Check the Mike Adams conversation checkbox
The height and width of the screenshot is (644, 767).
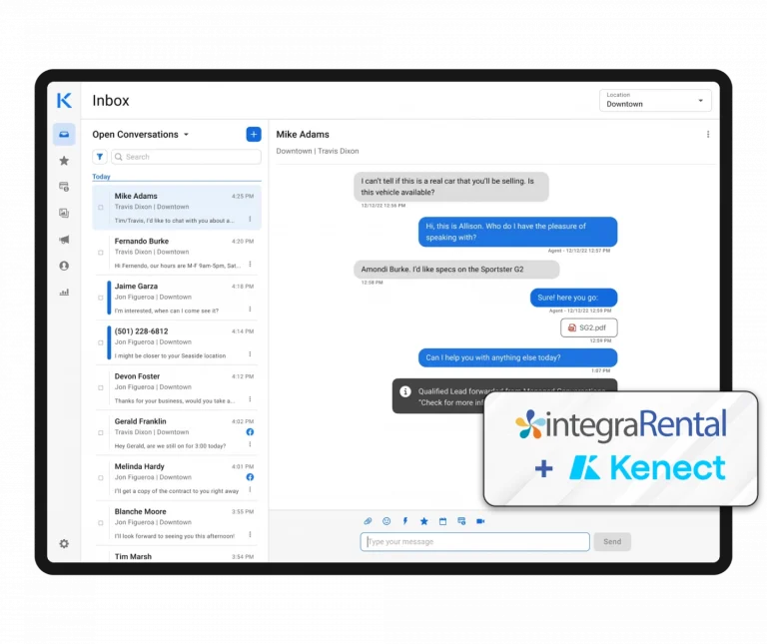(x=101, y=208)
